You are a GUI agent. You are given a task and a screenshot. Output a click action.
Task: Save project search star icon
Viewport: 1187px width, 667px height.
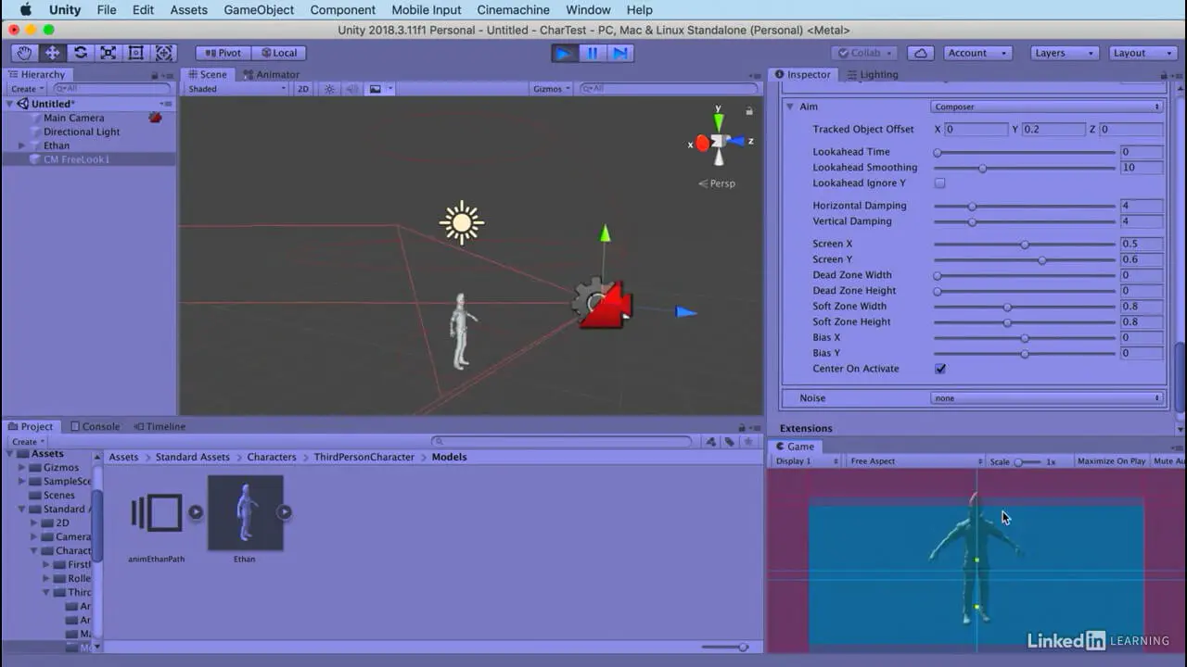[x=748, y=442]
